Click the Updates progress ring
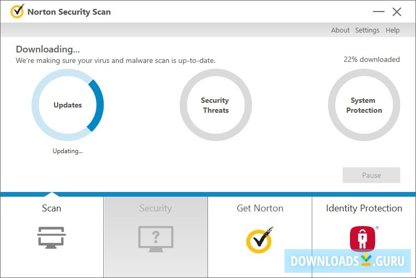 click(x=68, y=105)
